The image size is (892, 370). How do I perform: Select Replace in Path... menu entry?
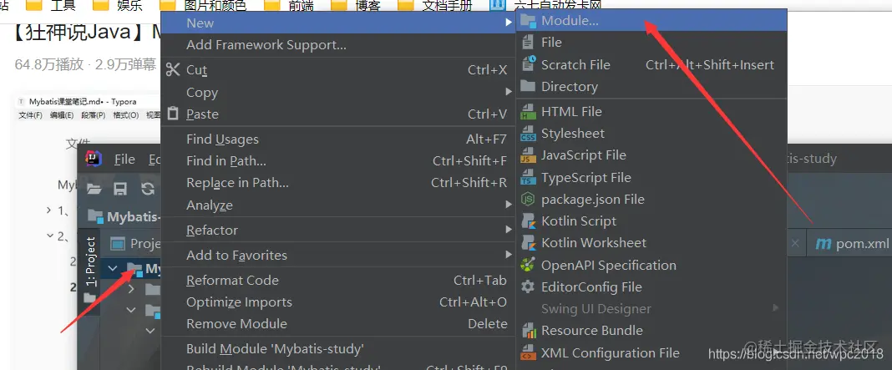pyautogui.click(x=338, y=183)
